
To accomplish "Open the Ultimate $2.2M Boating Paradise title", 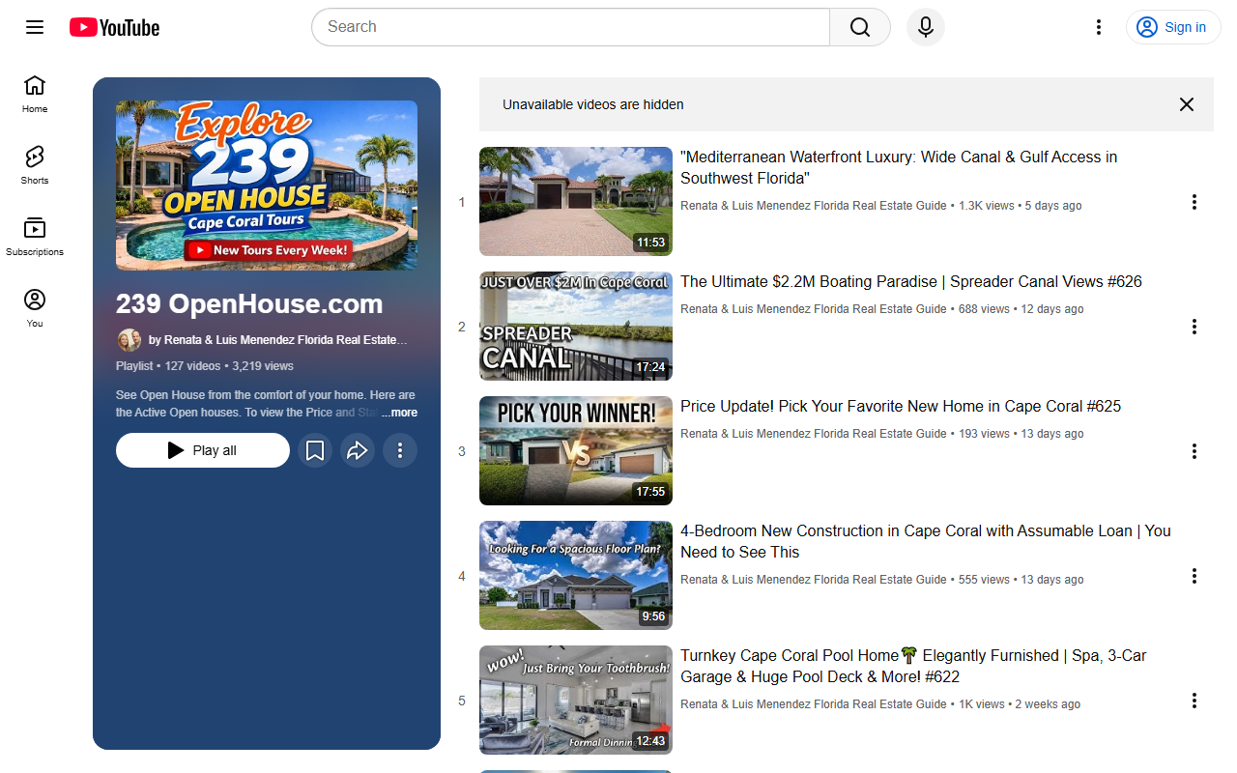I will click(911, 282).
